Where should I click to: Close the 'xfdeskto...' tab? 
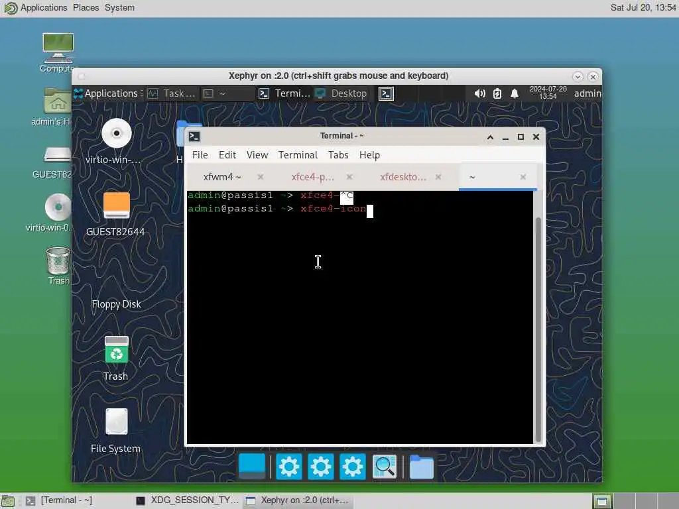tap(438, 177)
